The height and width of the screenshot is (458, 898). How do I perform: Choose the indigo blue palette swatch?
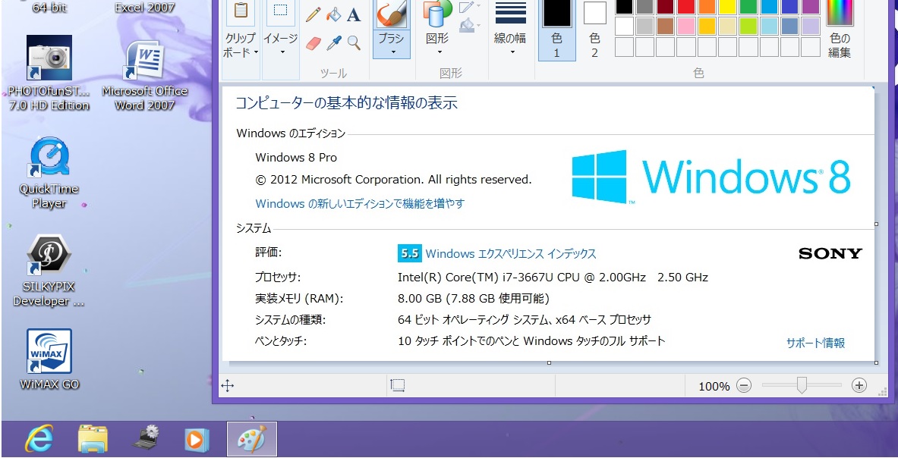click(789, 6)
